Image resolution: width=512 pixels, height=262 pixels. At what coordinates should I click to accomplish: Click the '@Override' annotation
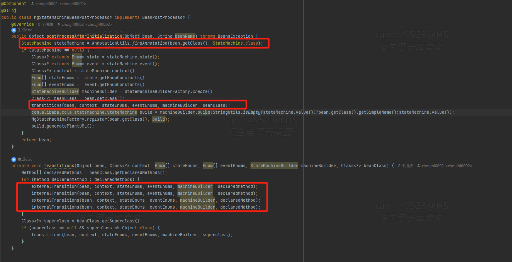tap(23, 25)
